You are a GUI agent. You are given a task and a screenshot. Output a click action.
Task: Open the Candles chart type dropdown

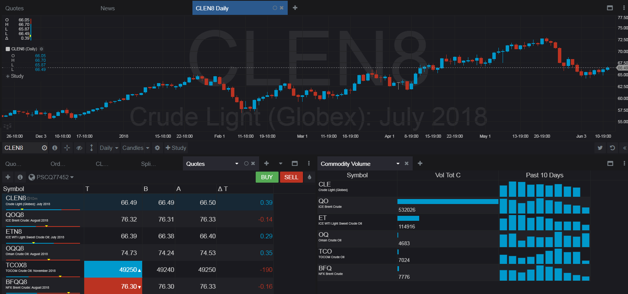[136, 148]
